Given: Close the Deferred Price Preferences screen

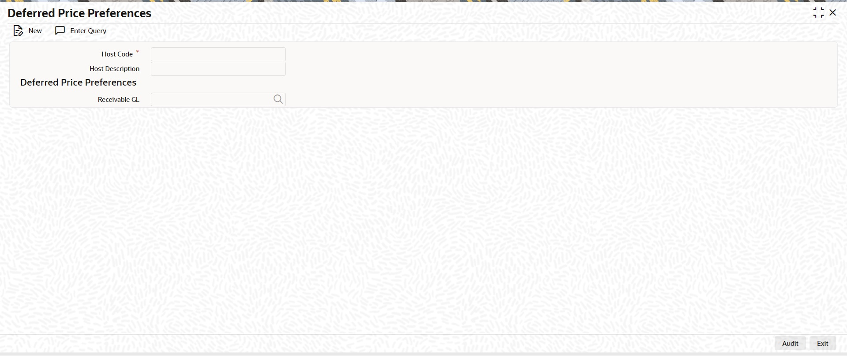Looking at the screenshot, I should 833,13.
